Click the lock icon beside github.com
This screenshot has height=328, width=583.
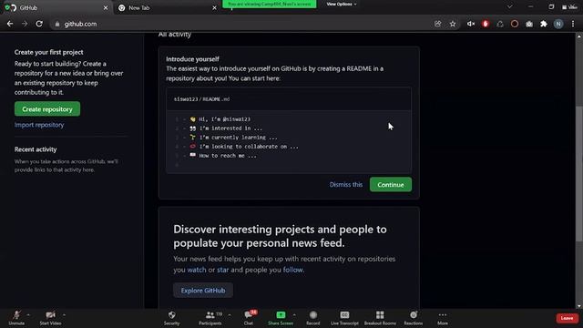[x=56, y=25]
